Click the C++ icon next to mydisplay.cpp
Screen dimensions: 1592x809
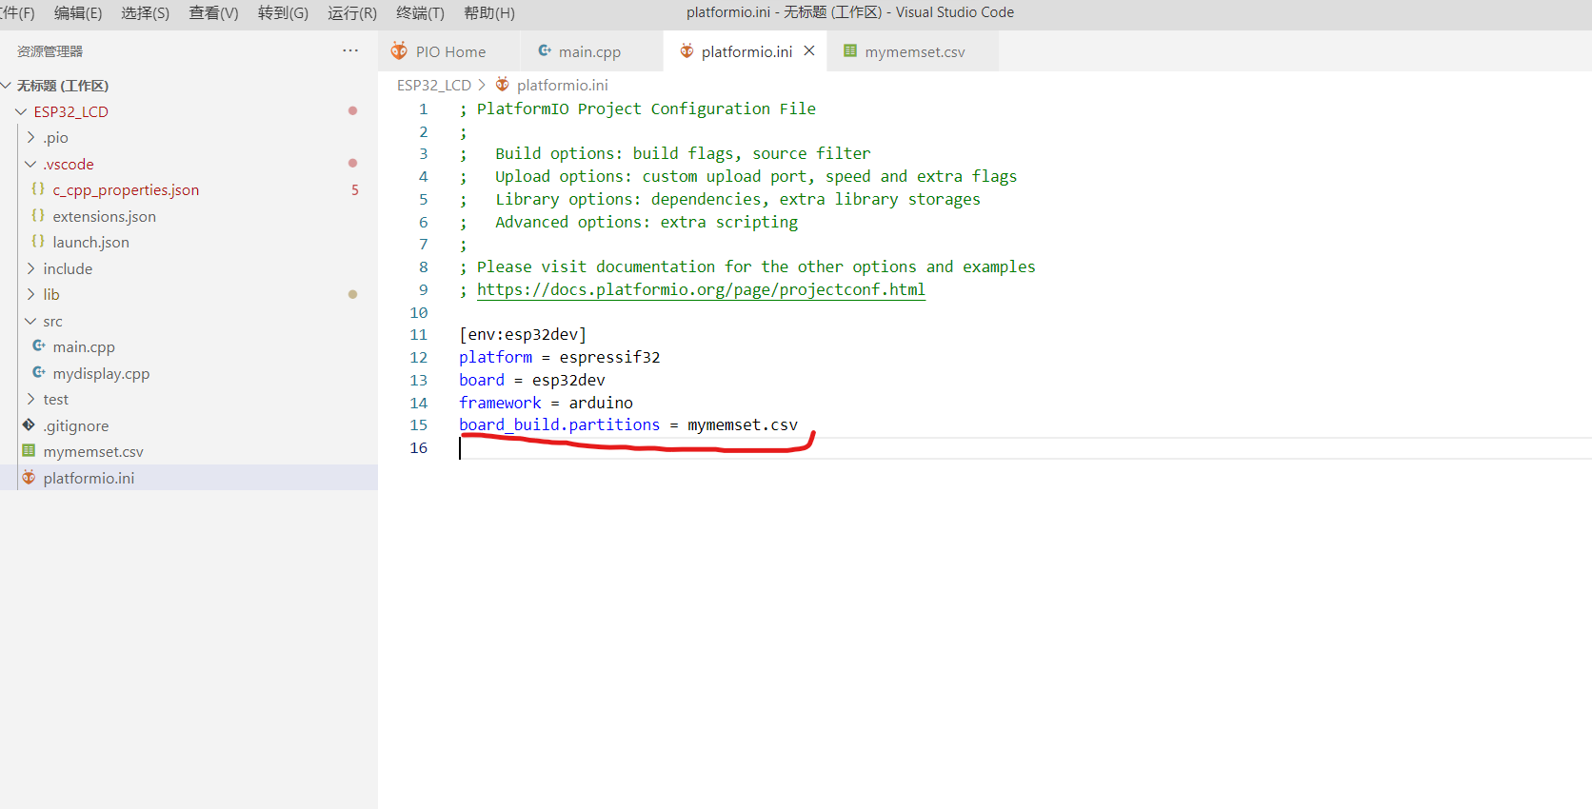click(x=39, y=373)
